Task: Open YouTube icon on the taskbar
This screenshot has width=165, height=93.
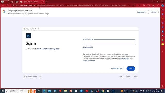Action: tap(87, 91)
